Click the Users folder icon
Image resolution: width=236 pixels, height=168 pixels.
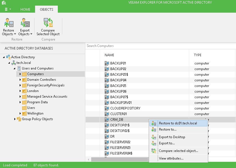24,108
